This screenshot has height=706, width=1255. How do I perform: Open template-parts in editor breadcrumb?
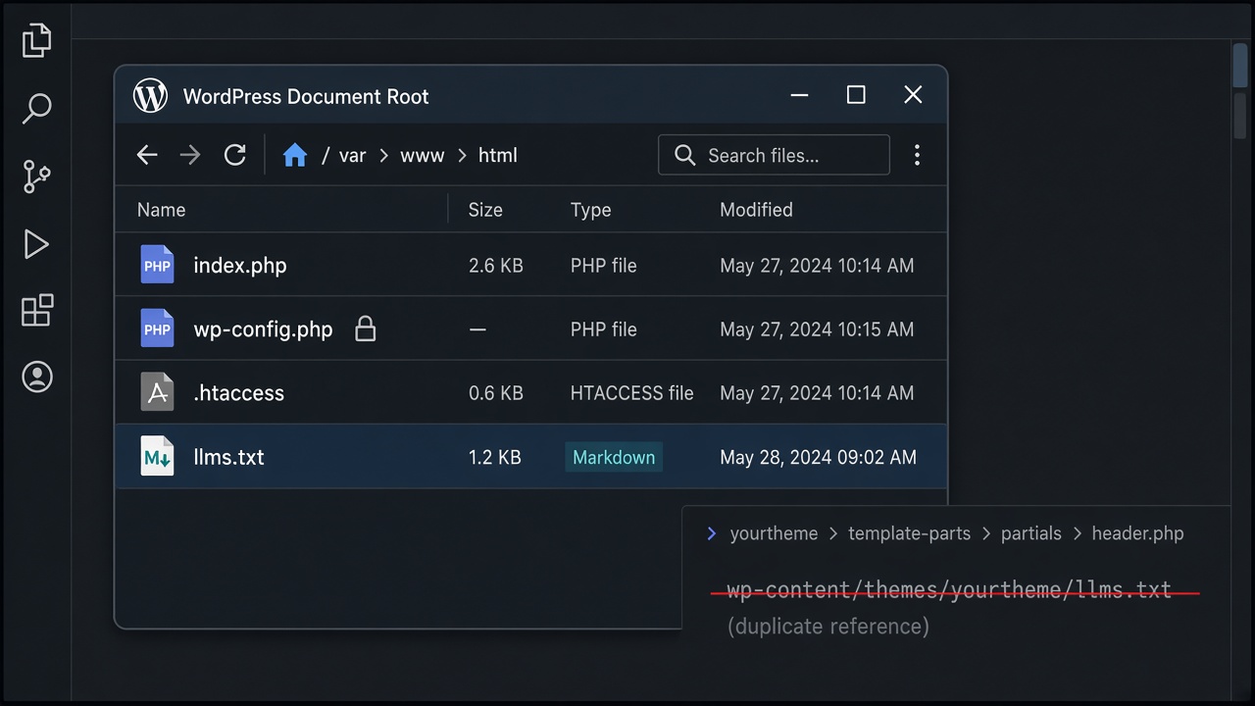pos(909,533)
